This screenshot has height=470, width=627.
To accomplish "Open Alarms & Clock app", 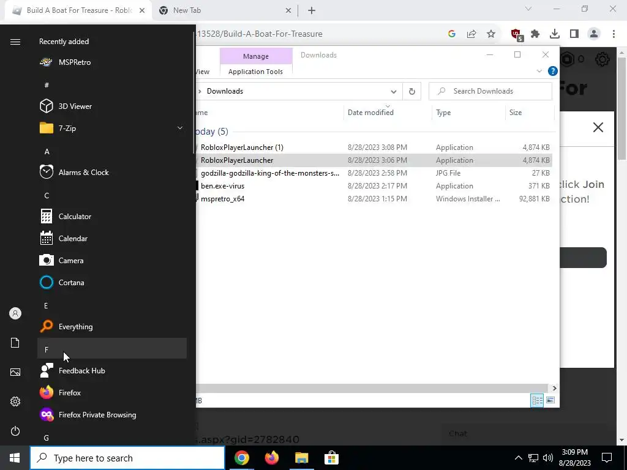I will pos(112,172).
